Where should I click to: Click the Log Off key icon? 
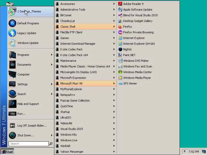pos(12,126)
